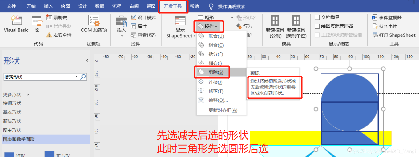The height and width of the screenshot is (157, 419).
Task: Click the 打印 ShapeSheet icon
Action: point(375,35)
